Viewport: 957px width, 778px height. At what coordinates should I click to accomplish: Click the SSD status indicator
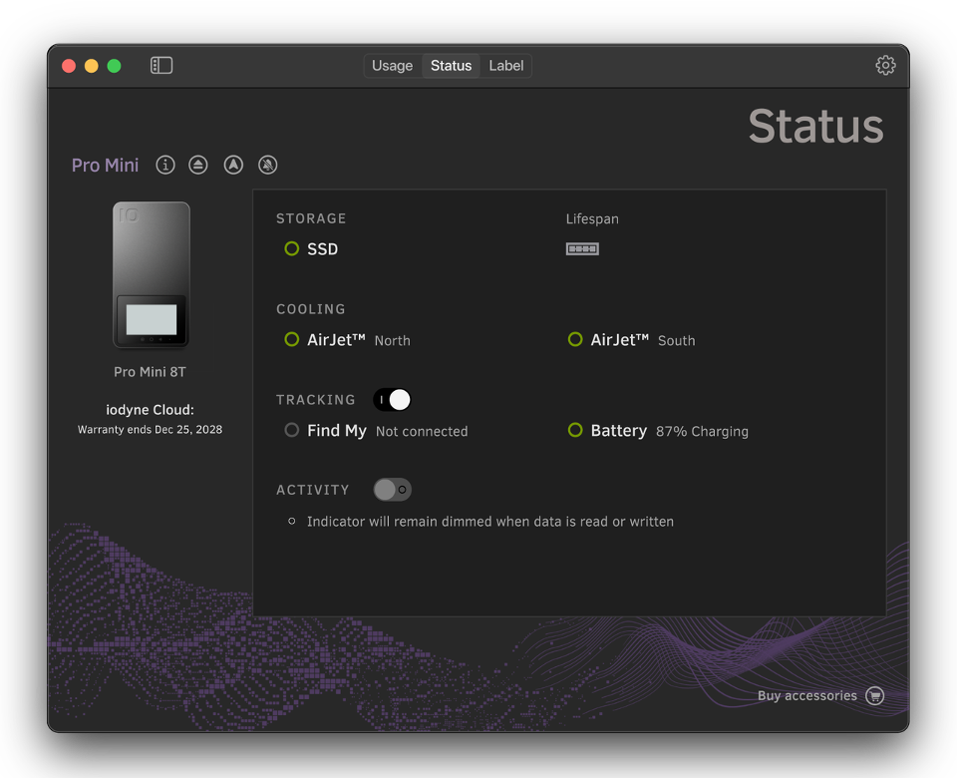(292, 249)
